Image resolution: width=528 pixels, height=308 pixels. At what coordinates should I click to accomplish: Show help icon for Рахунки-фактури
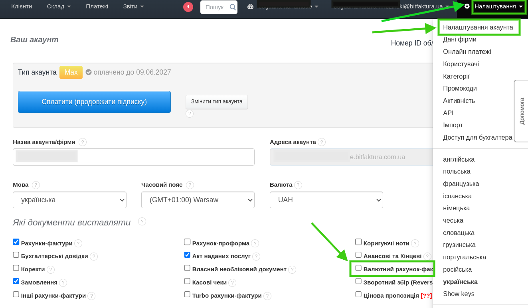click(x=78, y=243)
